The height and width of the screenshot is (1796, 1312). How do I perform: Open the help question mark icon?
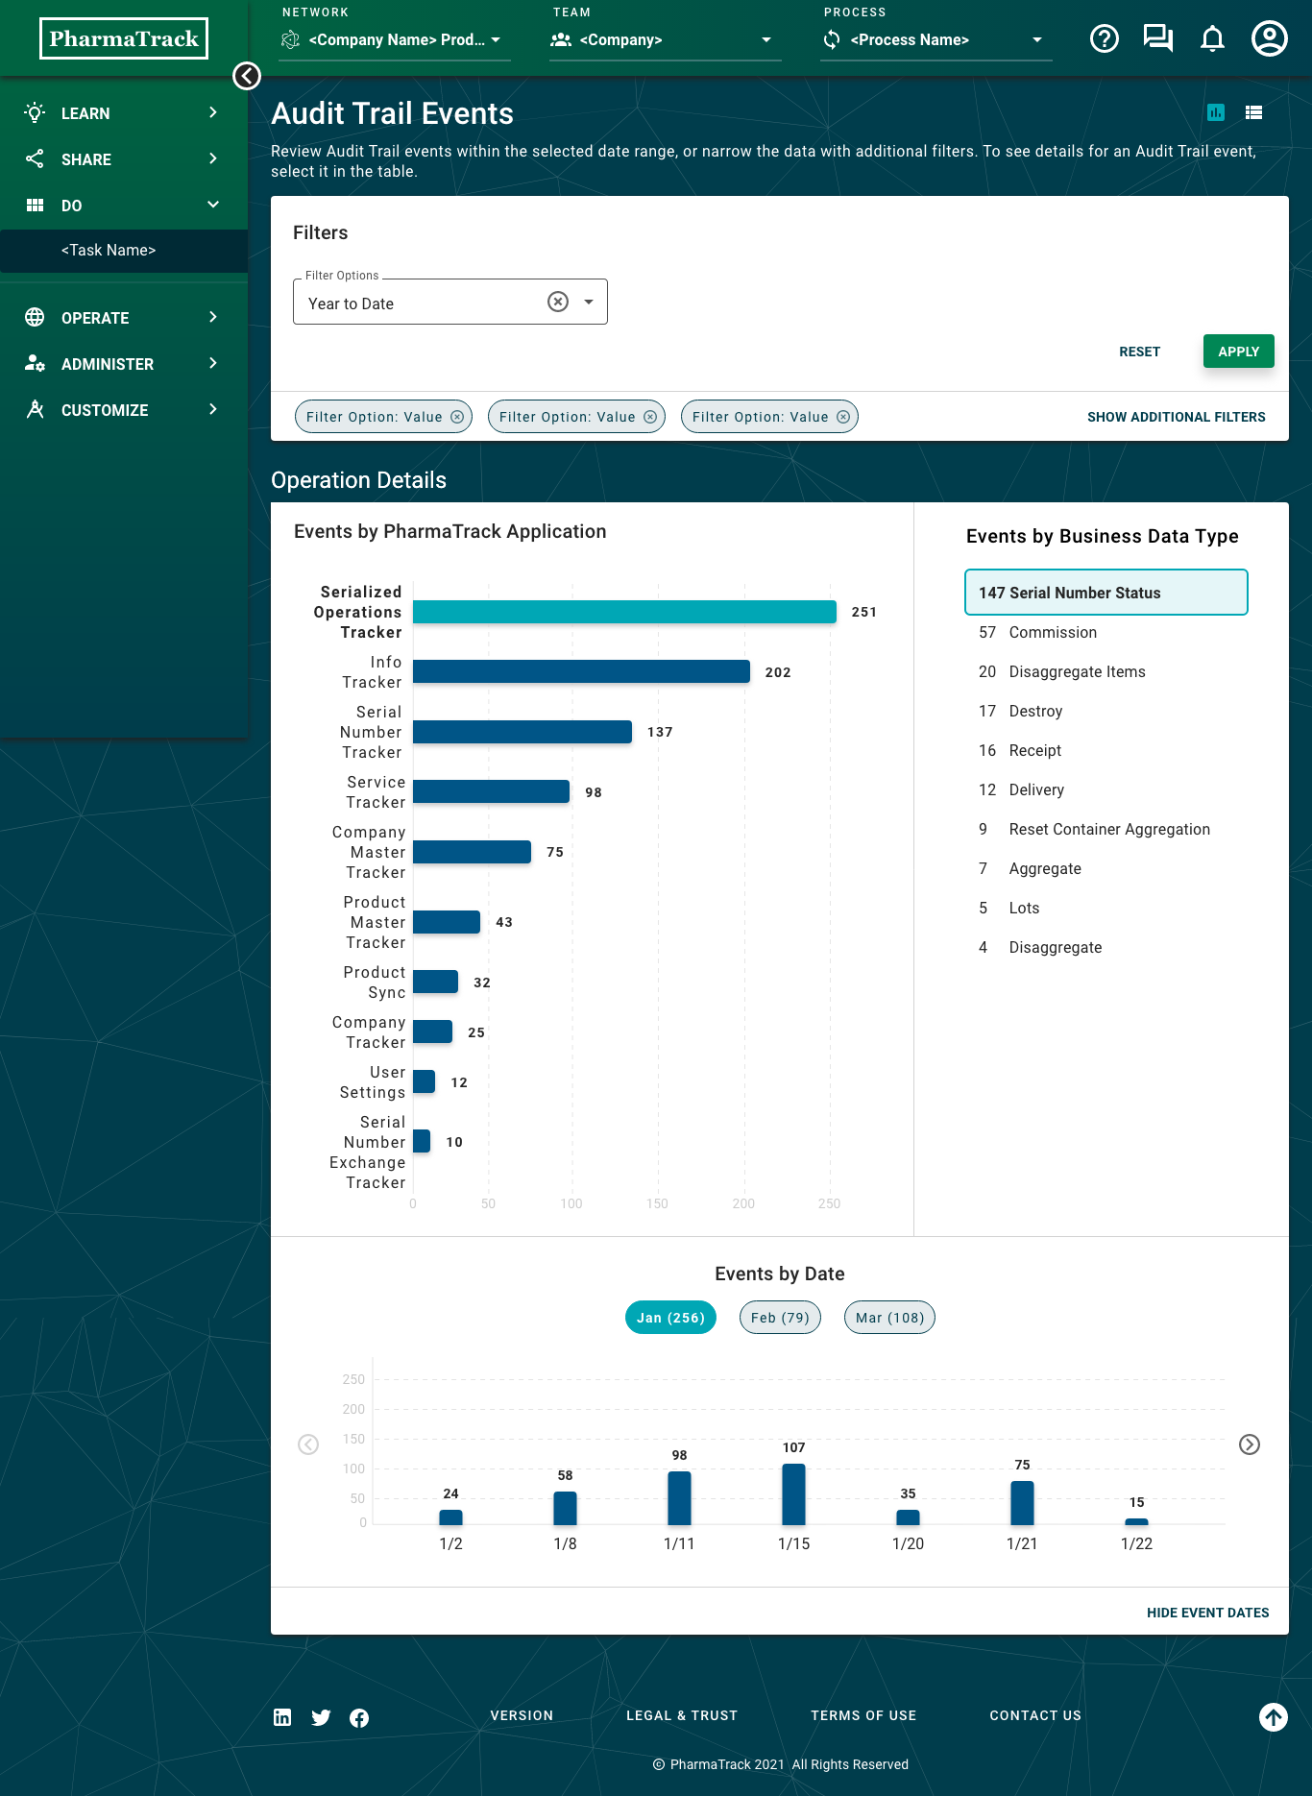[1105, 38]
